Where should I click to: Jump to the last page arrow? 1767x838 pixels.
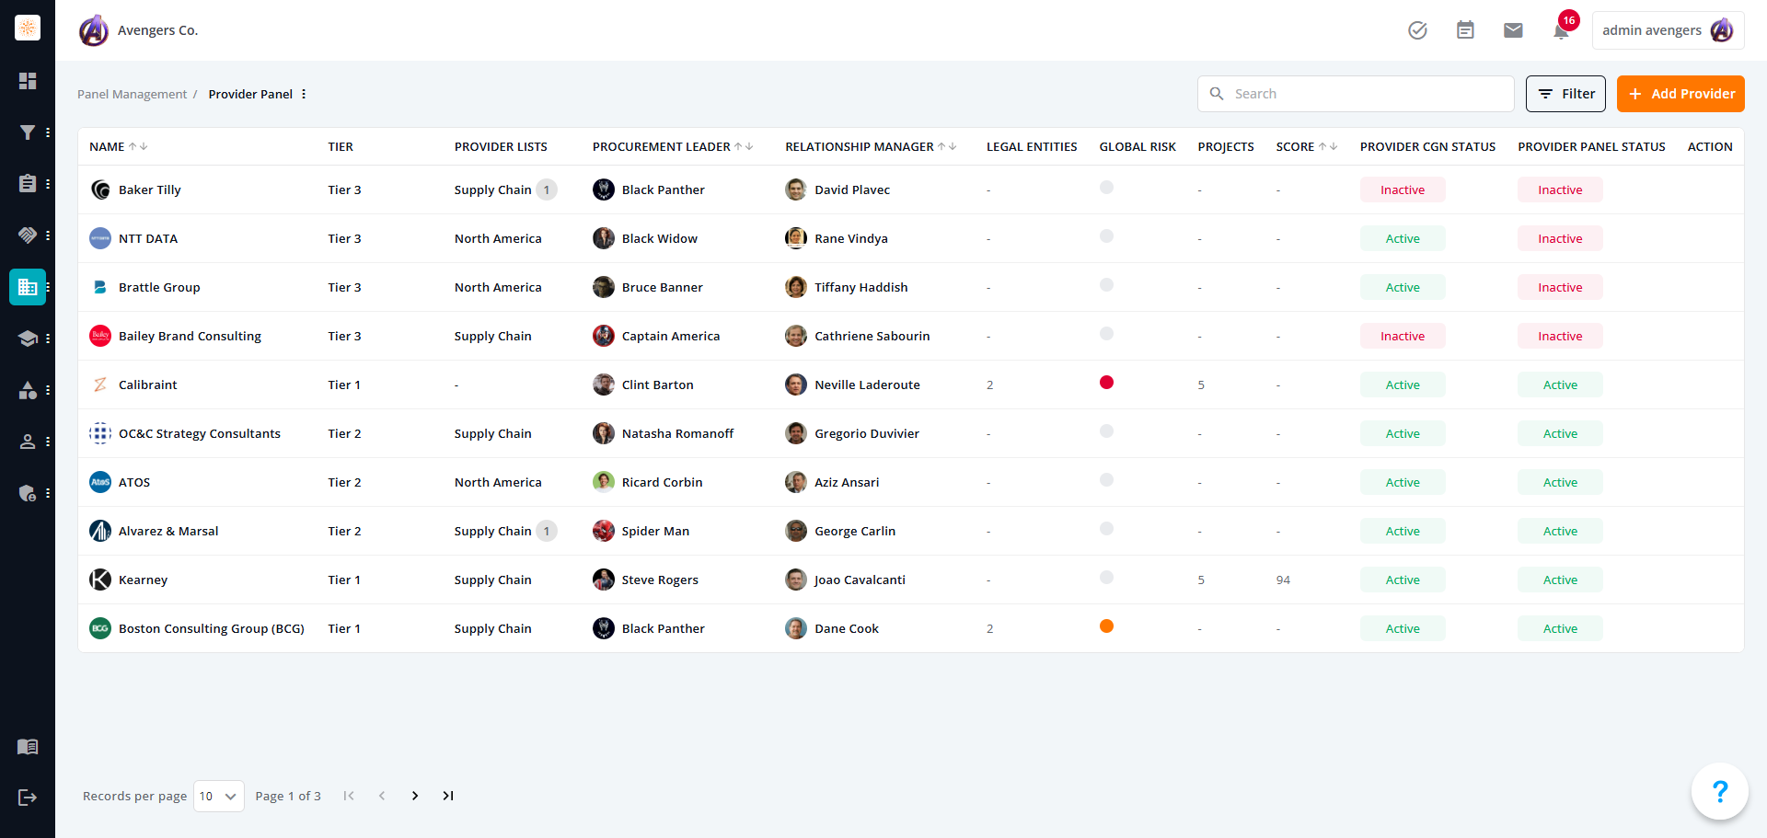point(448,796)
